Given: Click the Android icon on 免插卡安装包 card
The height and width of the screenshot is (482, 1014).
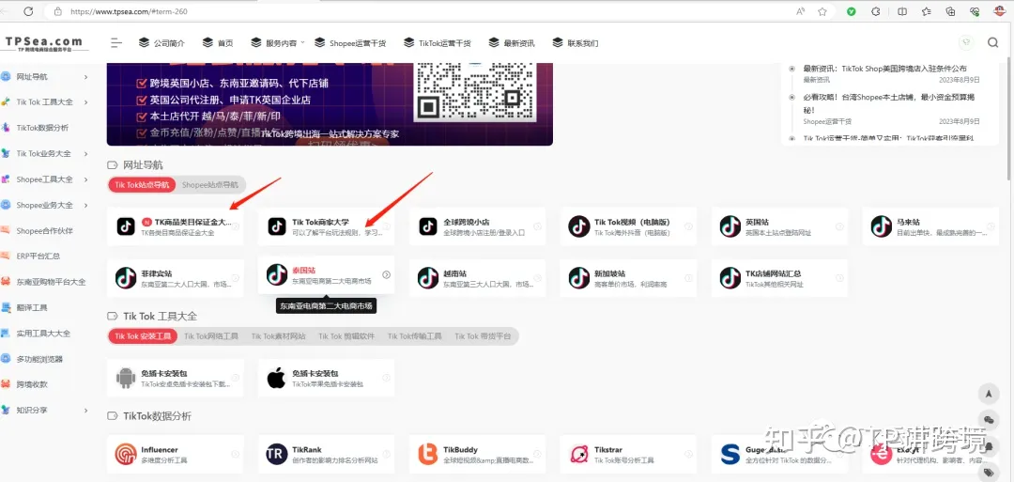Looking at the screenshot, I should click(126, 378).
